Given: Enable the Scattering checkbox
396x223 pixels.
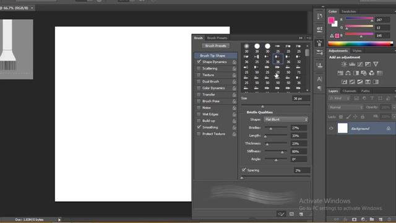Looking at the screenshot, I should tap(199, 69).
